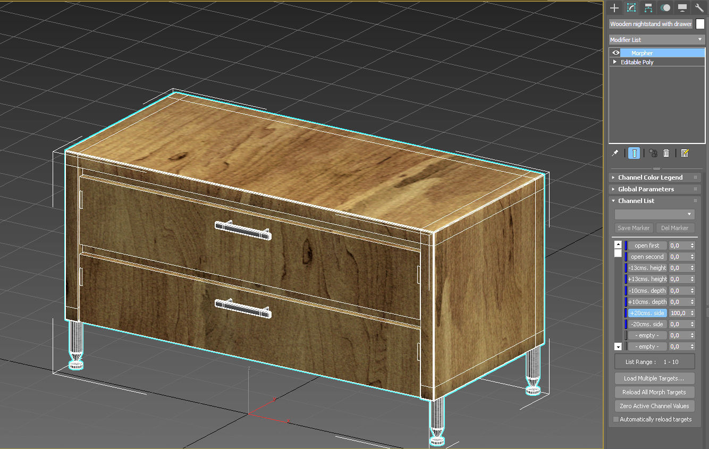Click lower drawer handle in viewport
The image size is (709, 449).
pos(243,308)
